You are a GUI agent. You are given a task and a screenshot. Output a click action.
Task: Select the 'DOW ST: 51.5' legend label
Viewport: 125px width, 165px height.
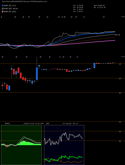click(x=10, y=5)
